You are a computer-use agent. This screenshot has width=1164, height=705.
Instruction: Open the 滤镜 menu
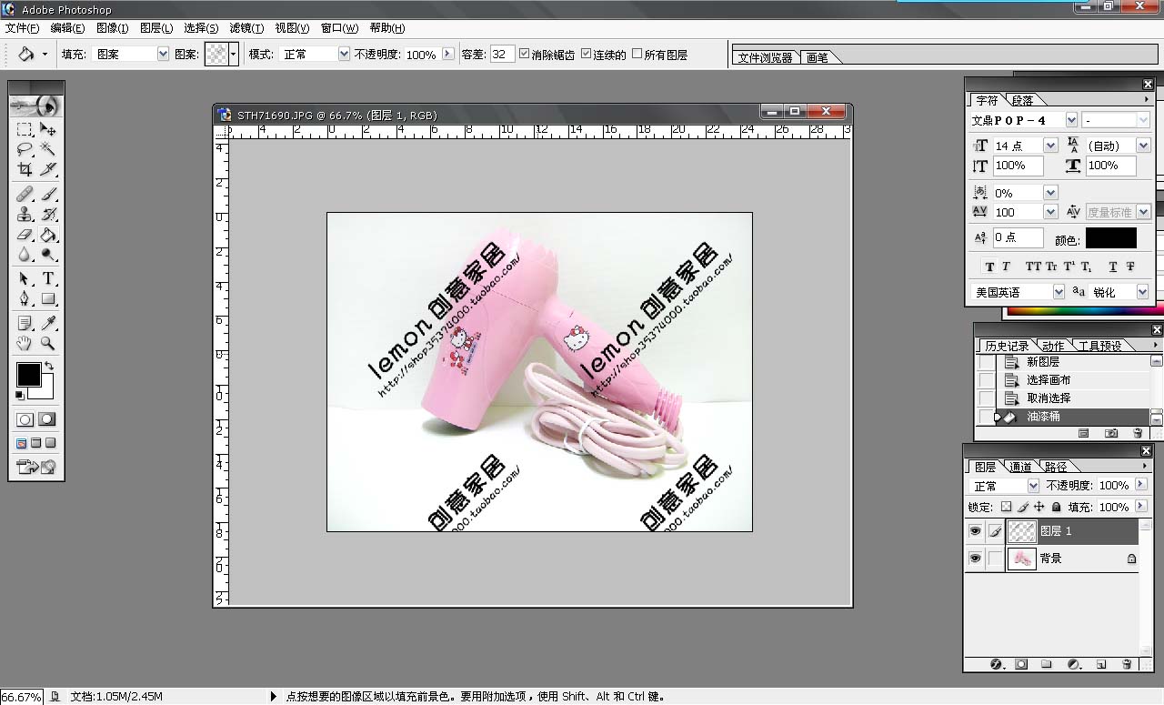(246, 28)
